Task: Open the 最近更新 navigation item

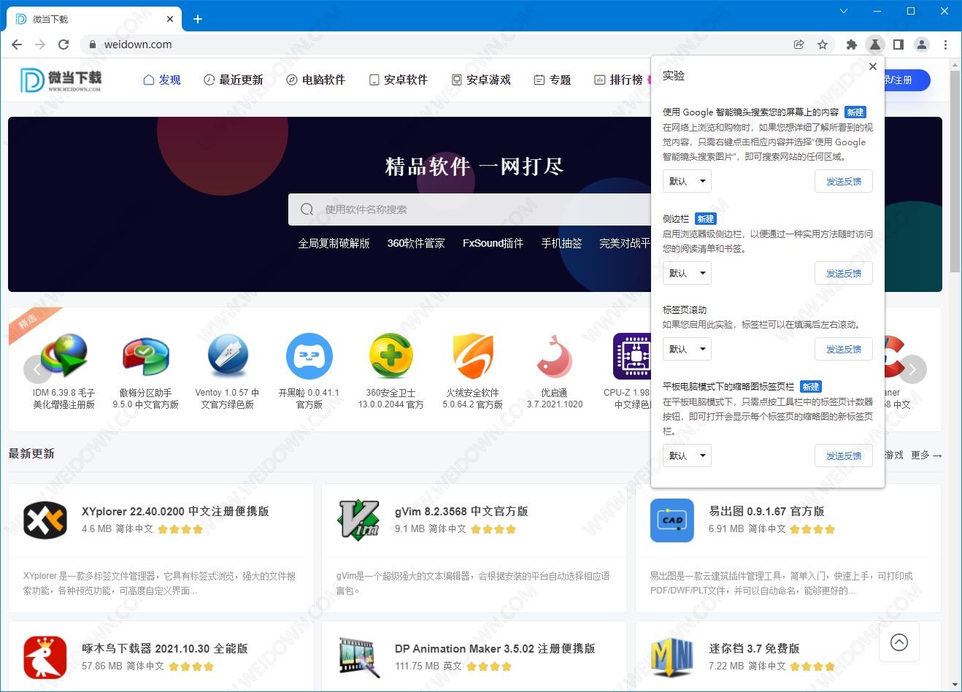Action: click(233, 80)
